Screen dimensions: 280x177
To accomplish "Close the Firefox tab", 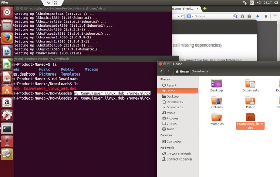I will 198,8.
